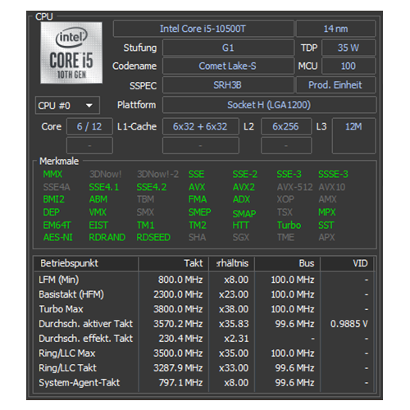Click the Plattform value Socket H (LGA1200)
This screenshot has height=410, width=410.
(269, 105)
